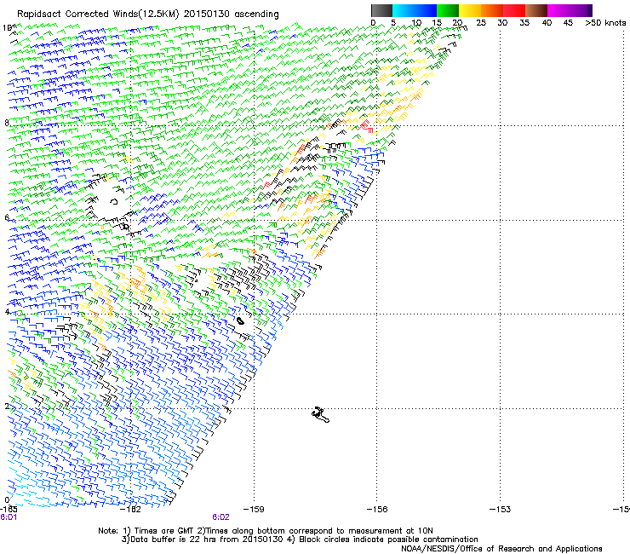Click the purple 45-50 knots legend swatch
Viewport: 630px width, 554px height.
(581, 10)
